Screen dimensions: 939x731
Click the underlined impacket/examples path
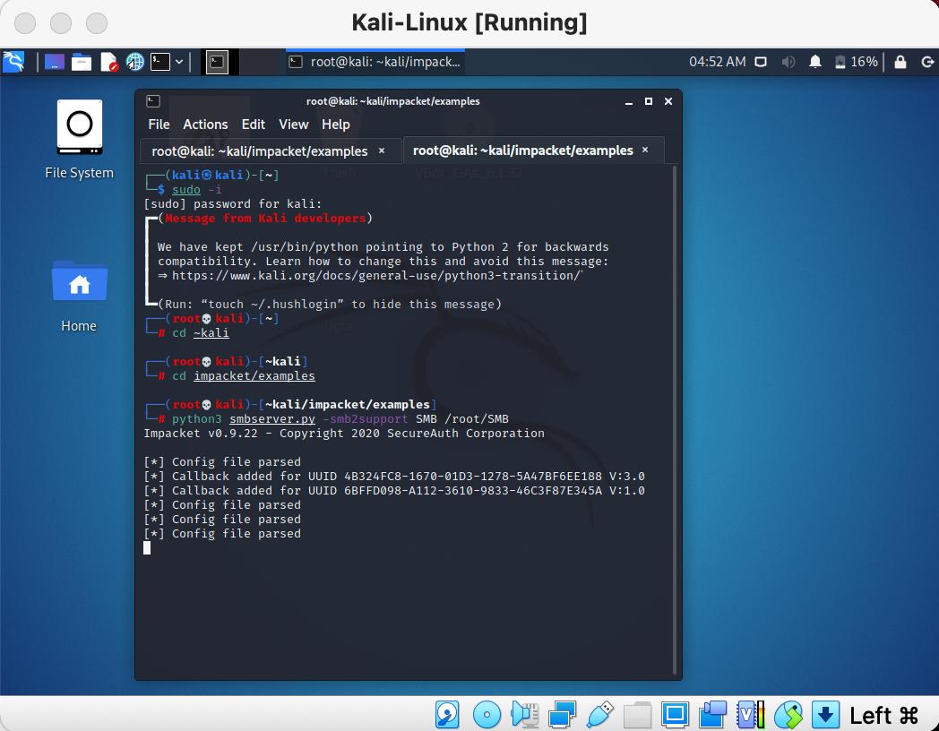pos(254,376)
